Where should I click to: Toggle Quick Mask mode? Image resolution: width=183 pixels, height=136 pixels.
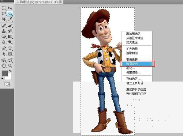pos(7,84)
